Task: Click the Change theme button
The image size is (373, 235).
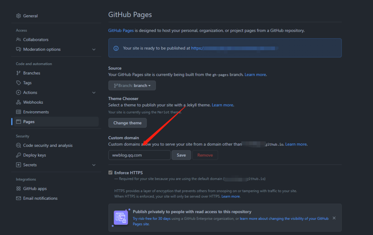Action: click(127, 123)
